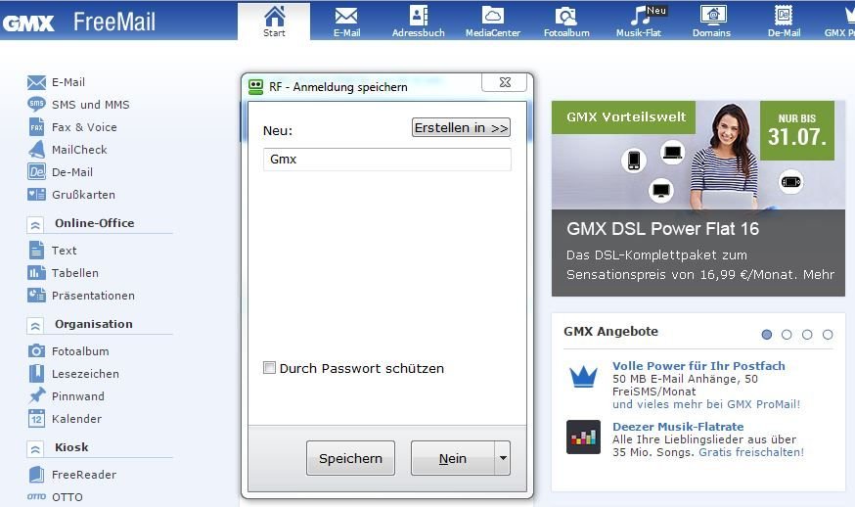Open Deezer Musik-Flatrate link
Viewport: 855px width, 507px height.
tap(678, 426)
